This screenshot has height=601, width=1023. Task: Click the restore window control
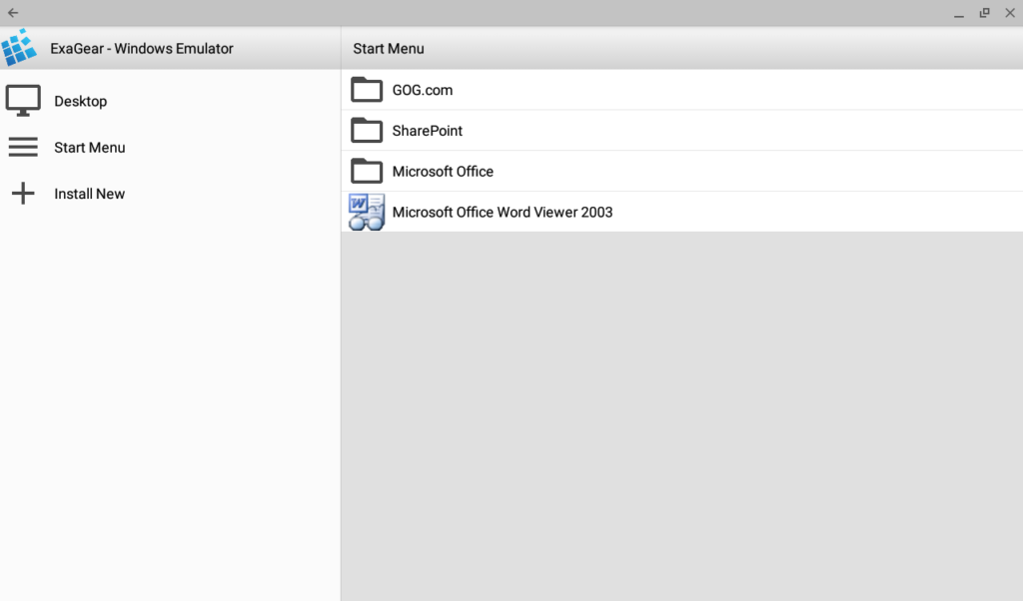click(984, 13)
